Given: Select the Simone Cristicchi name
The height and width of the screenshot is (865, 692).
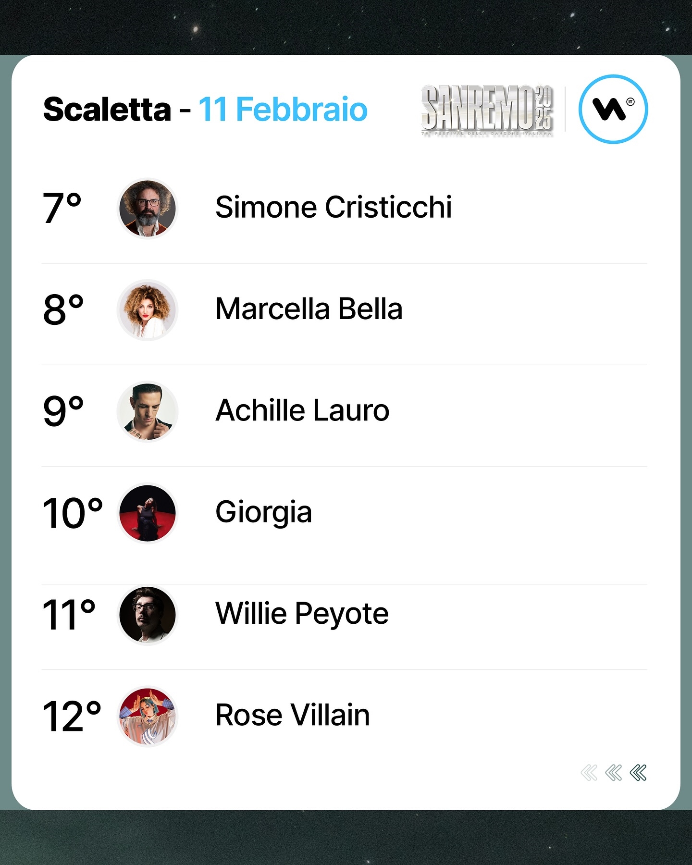Looking at the screenshot, I should click(334, 207).
